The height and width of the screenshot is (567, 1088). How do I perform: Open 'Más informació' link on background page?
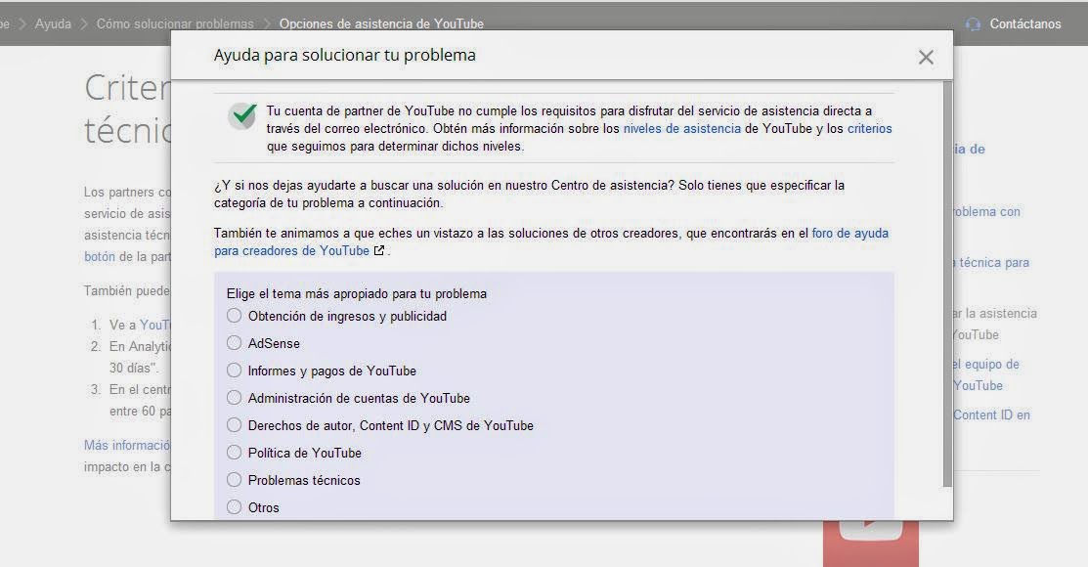click(127, 445)
